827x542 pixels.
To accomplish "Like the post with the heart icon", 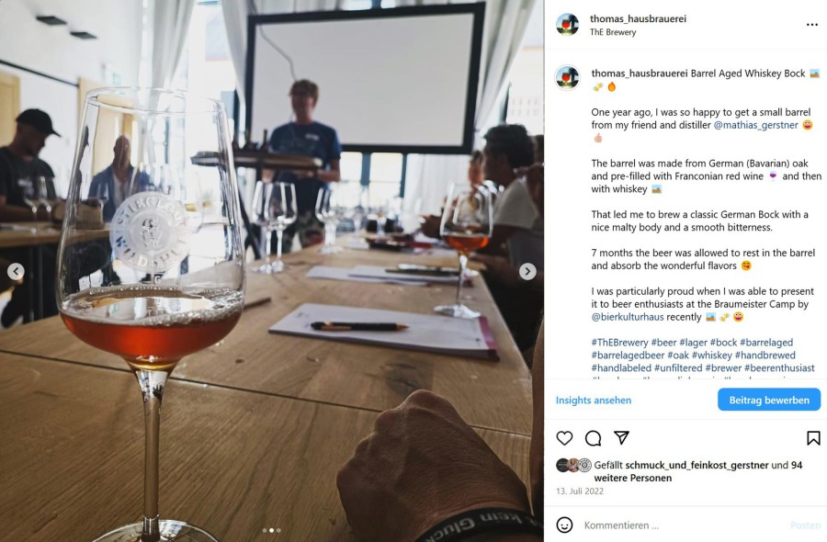I will click(564, 438).
